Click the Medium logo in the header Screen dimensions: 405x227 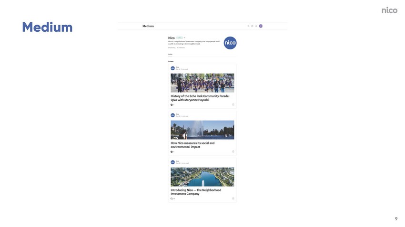coord(148,26)
